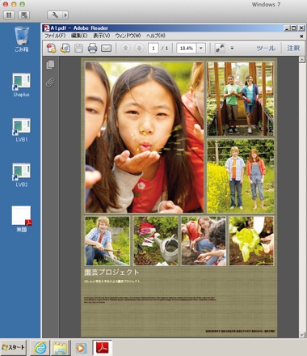307x356 pixels.
Task: Expand the wrench menu arrow
Action: 65,15
